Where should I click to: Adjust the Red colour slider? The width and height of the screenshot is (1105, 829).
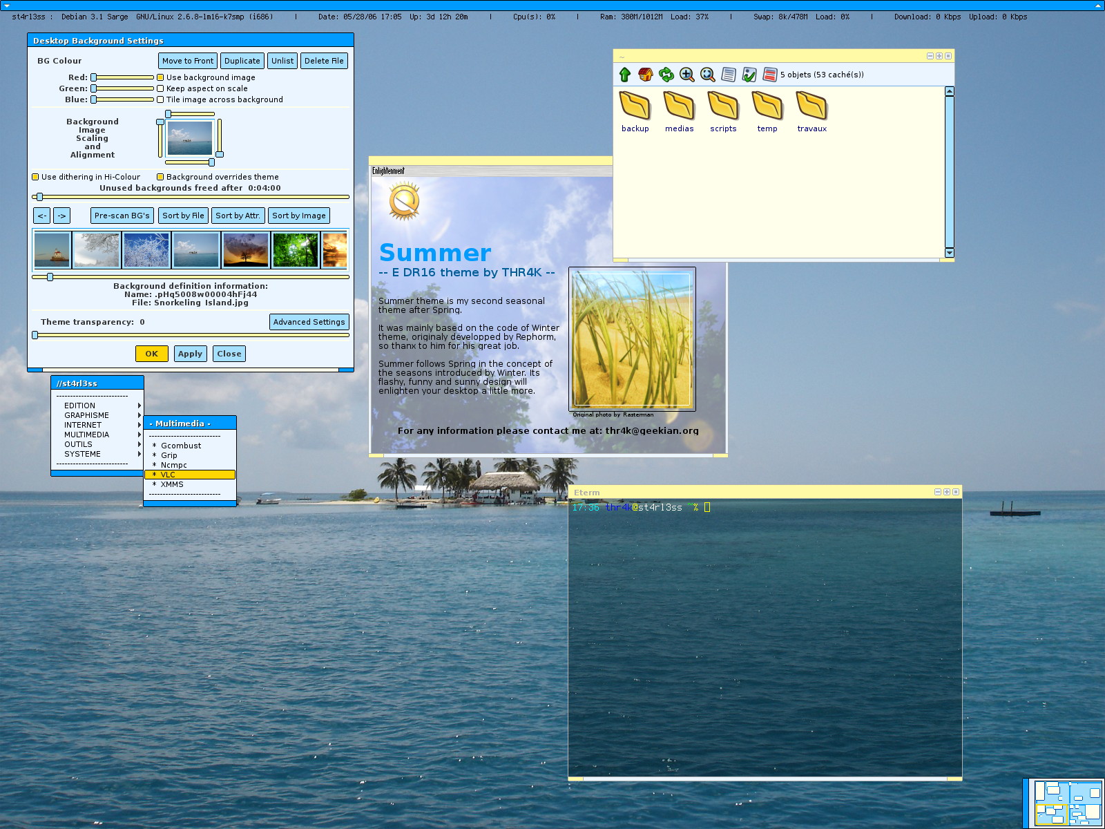[x=122, y=77]
